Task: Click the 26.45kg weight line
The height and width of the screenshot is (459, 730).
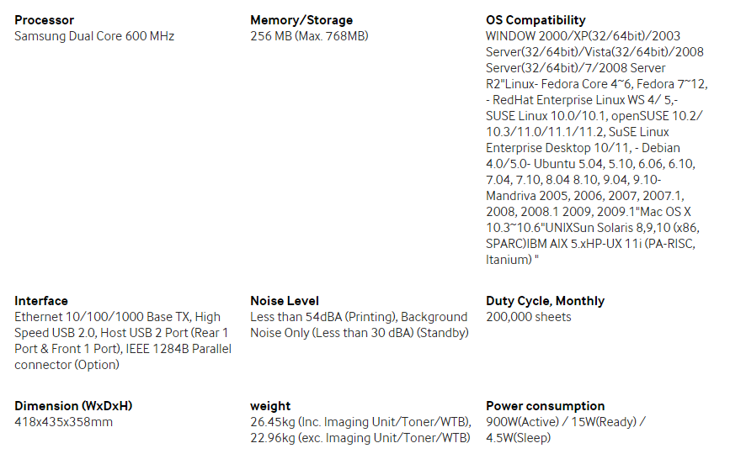Action: [x=360, y=422]
